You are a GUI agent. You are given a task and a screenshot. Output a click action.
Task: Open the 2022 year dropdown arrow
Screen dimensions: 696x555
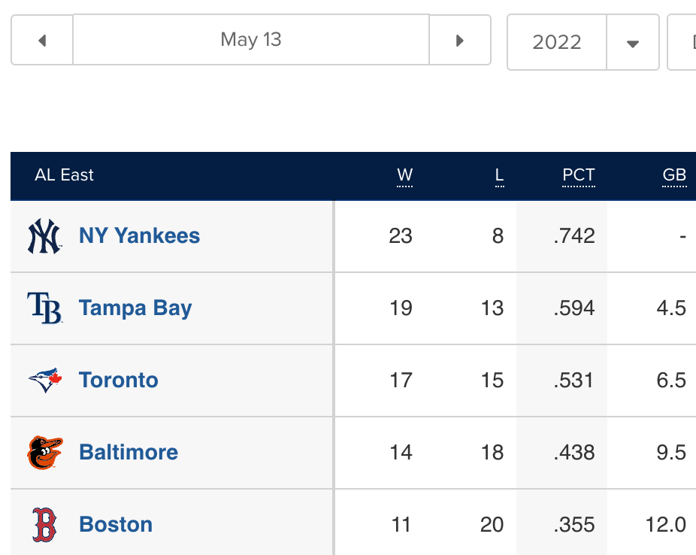pos(632,43)
